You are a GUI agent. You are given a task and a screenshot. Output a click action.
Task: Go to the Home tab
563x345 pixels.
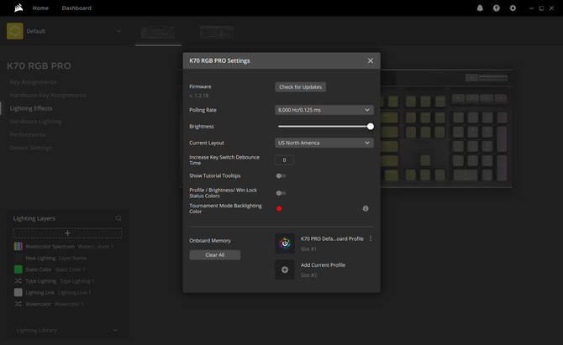click(x=40, y=8)
